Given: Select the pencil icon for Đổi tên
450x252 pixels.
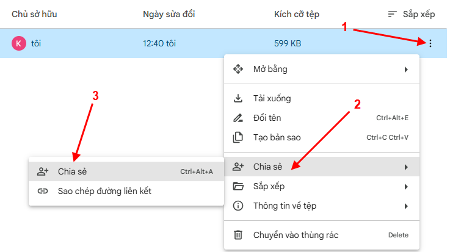Looking at the screenshot, I should (x=239, y=118).
